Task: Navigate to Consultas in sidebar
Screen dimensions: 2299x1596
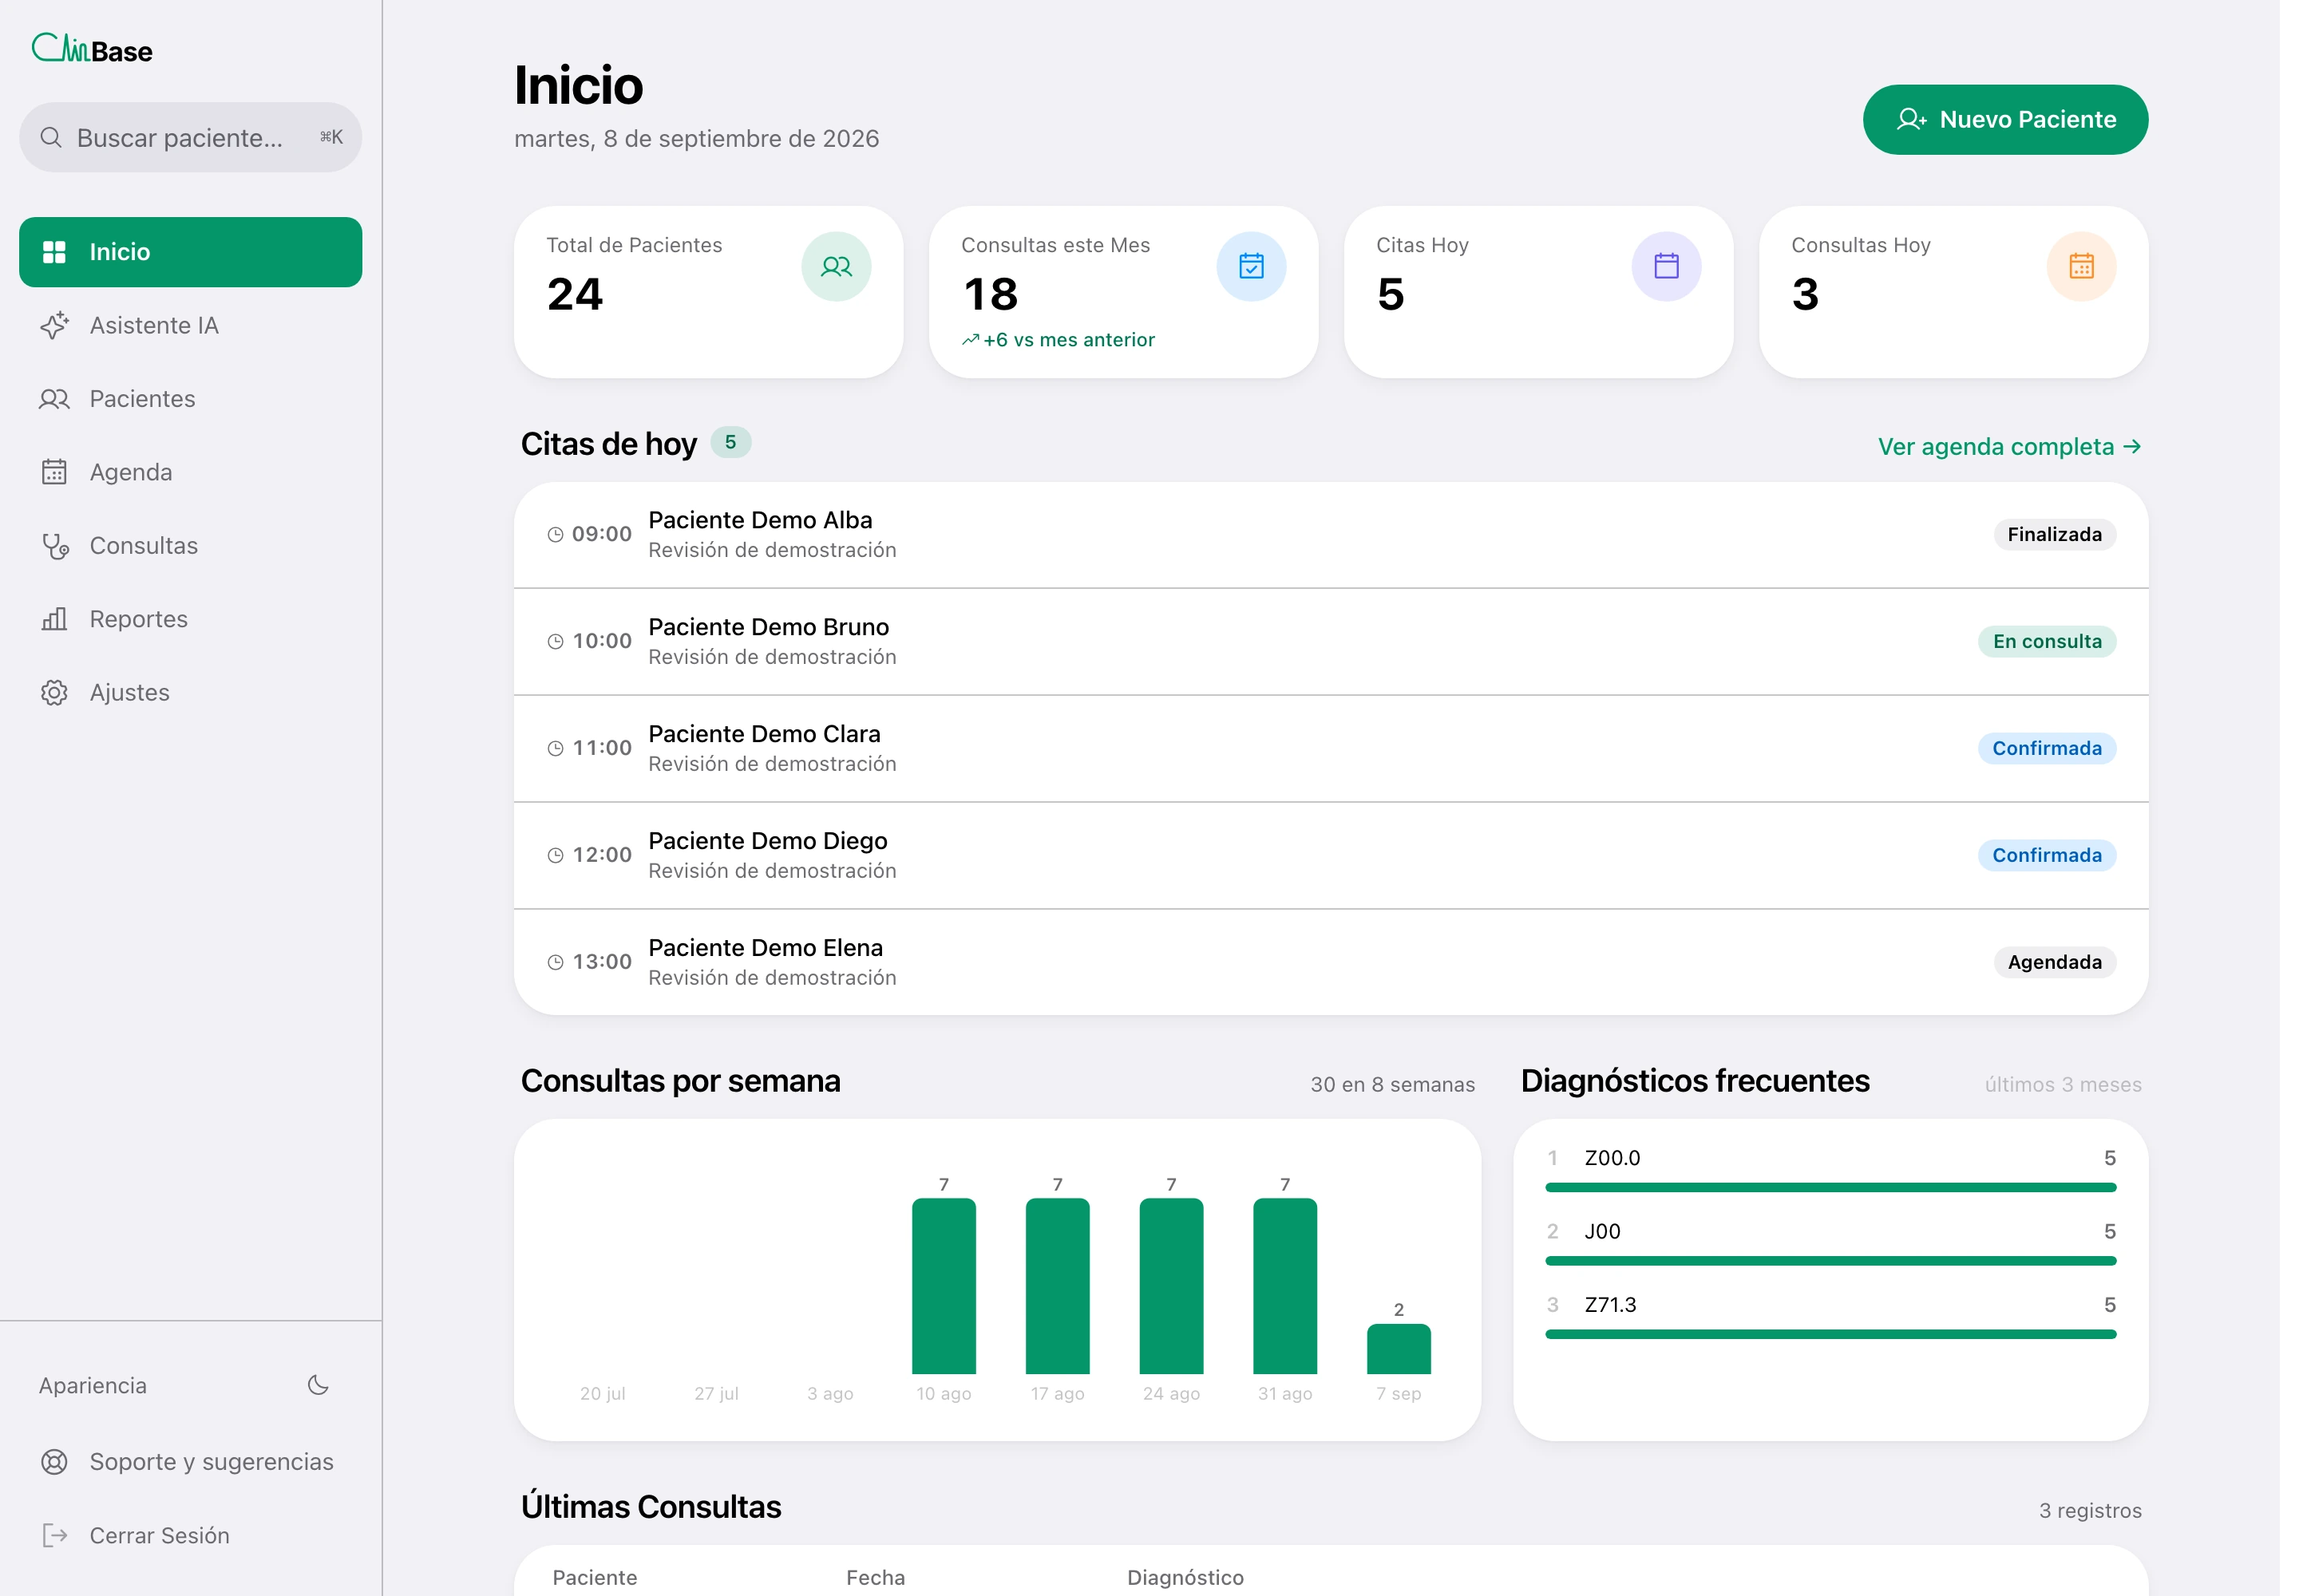Action: [190, 546]
